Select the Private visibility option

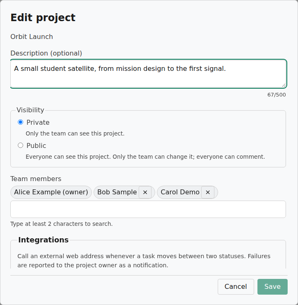pyautogui.click(x=20, y=122)
